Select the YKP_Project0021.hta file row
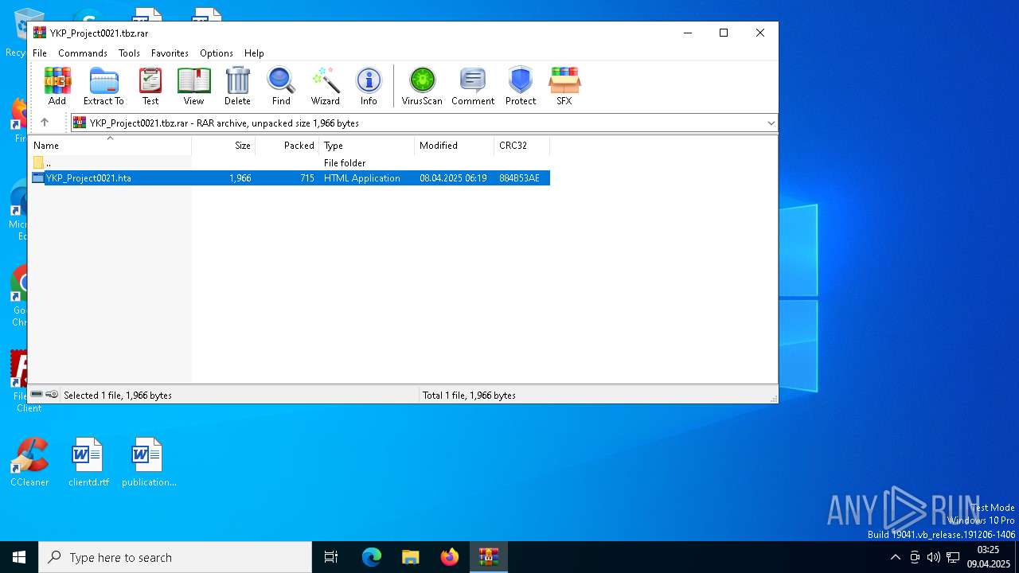The image size is (1019, 573). pyautogui.click(x=290, y=178)
